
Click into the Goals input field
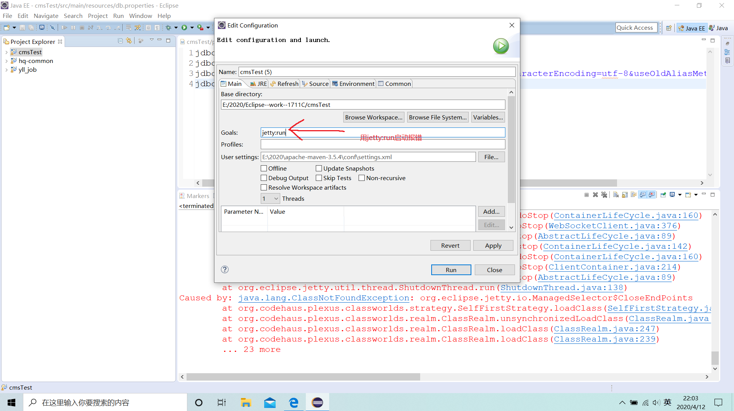coord(383,132)
